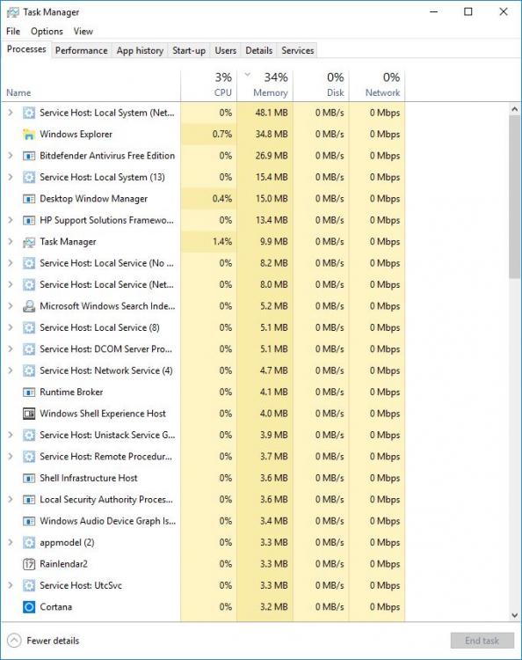
Task: Select the Shell Infrastructure Host name
Action: pyautogui.click(x=88, y=478)
